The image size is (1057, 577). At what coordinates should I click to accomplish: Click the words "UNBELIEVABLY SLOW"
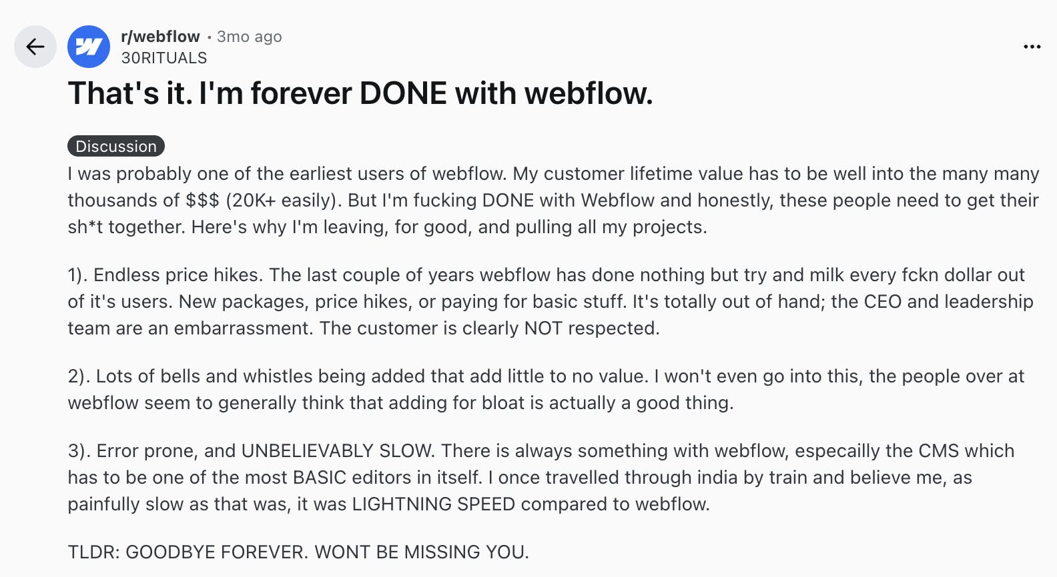tap(338, 451)
